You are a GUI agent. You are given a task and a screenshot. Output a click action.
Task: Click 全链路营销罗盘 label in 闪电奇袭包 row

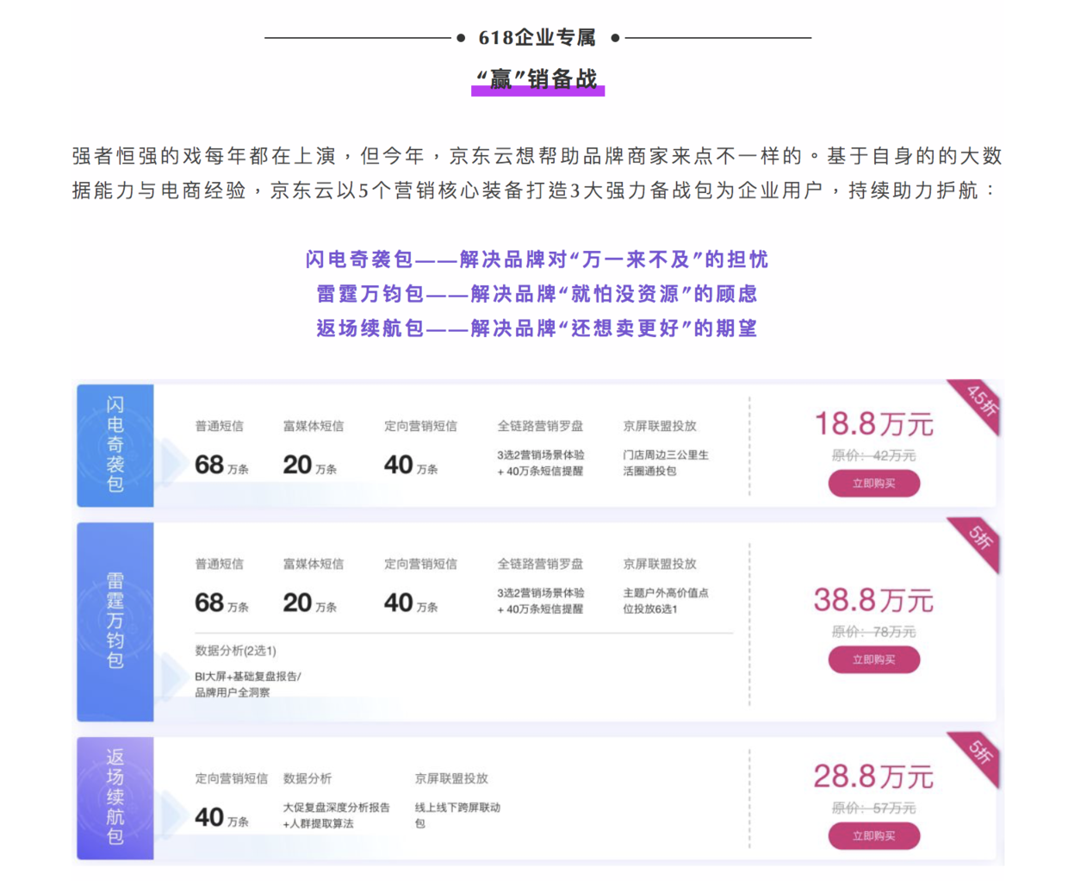click(540, 426)
